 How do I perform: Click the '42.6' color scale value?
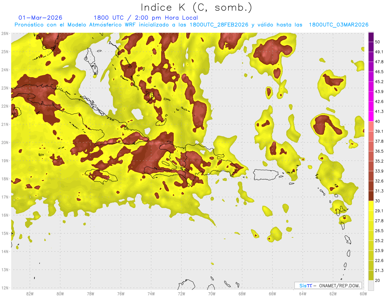pyautogui.click(x=379, y=102)
